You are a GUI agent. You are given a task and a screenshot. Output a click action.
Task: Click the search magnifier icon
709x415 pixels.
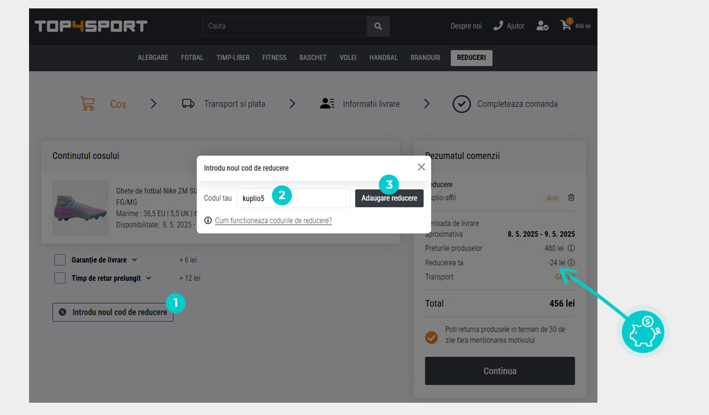coord(378,26)
